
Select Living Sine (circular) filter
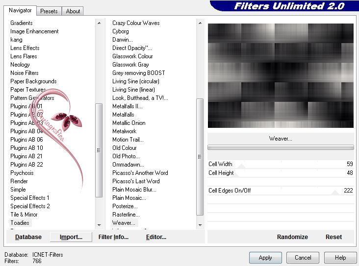point(136,81)
